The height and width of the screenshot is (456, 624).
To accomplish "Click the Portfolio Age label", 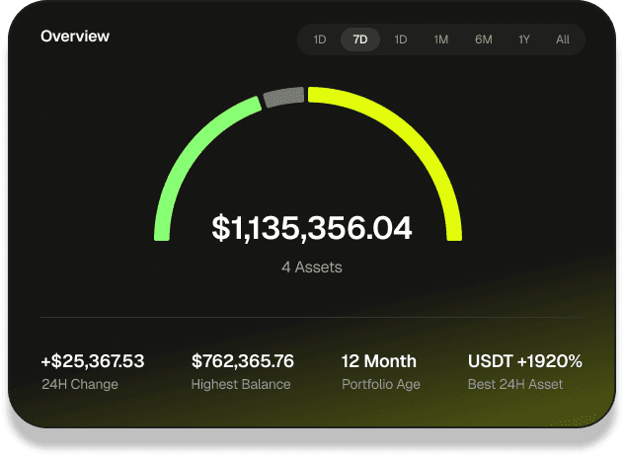I will point(382,384).
